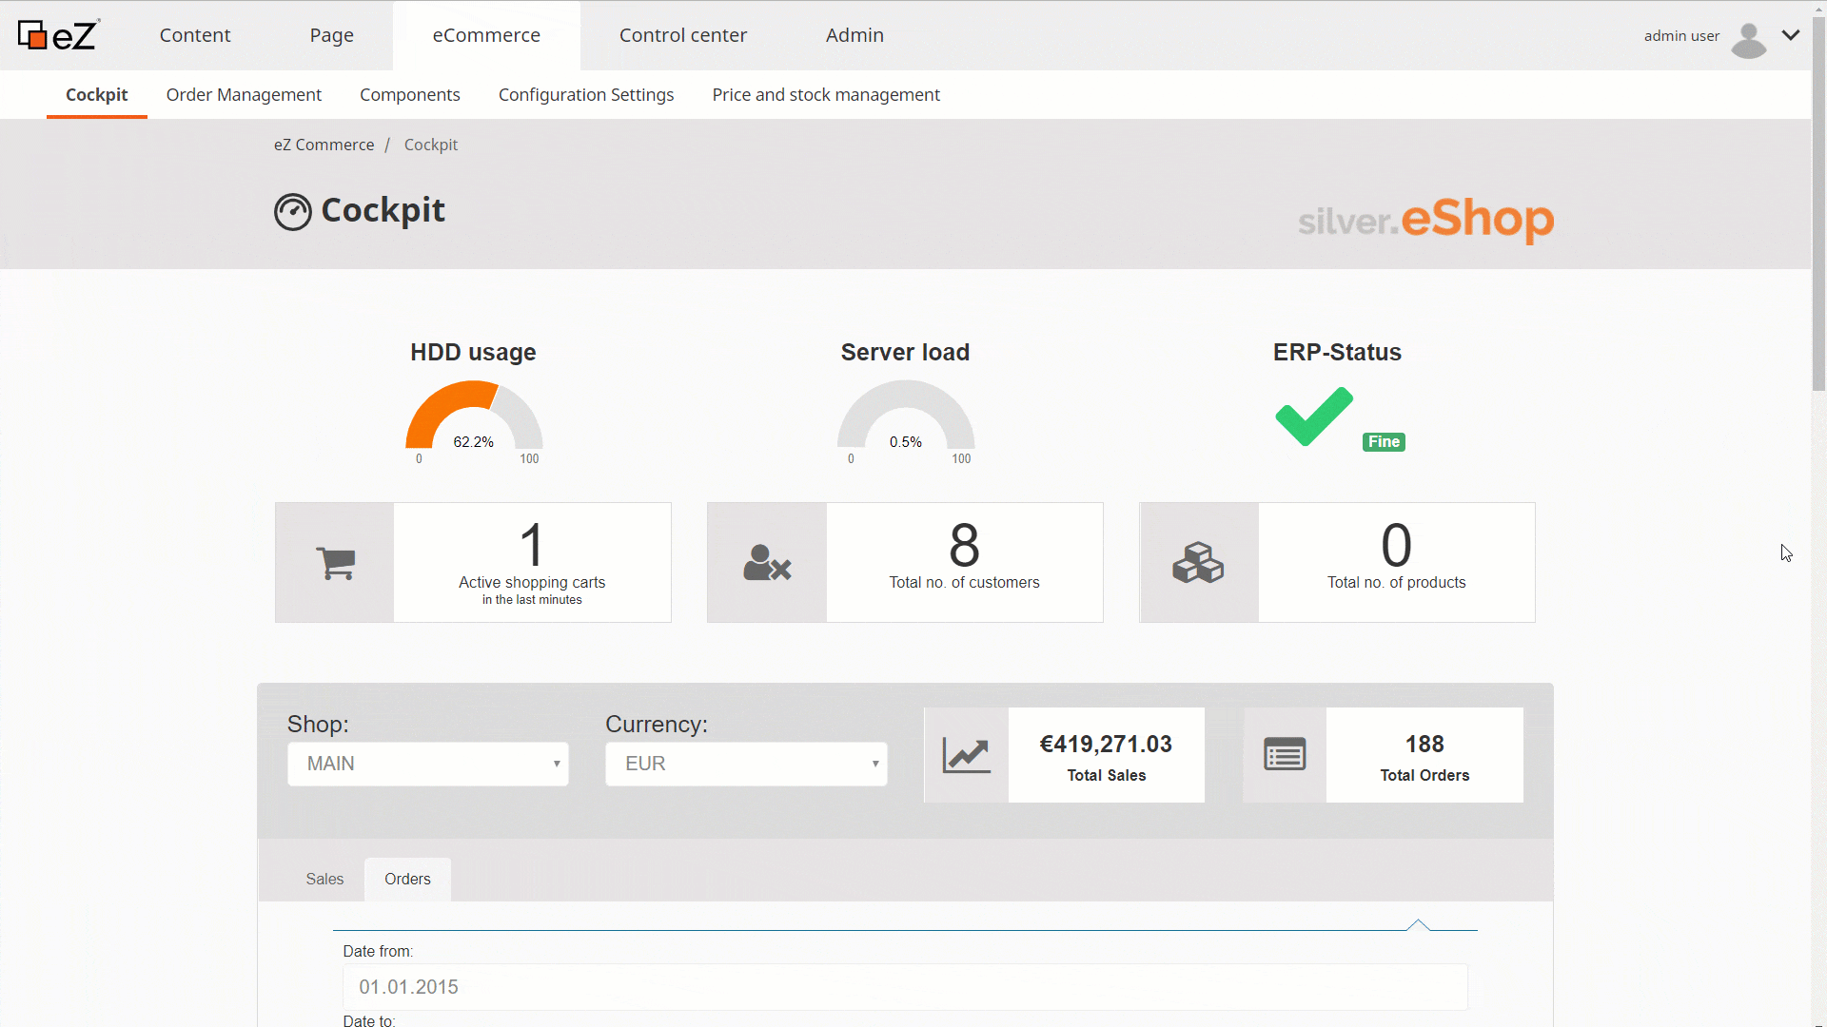Screen dimensions: 1827x1027
Task: Select the eCommerce top menu
Action: click(x=486, y=35)
